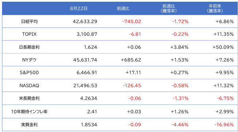Click the 42,633.29 Nikkei value
Screen dimensions: 238x132
click(x=85, y=21)
